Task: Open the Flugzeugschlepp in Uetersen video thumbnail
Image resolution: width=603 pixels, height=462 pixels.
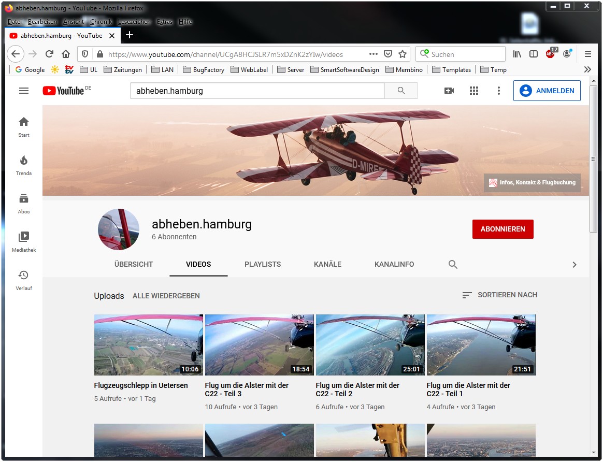Action: click(x=149, y=345)
